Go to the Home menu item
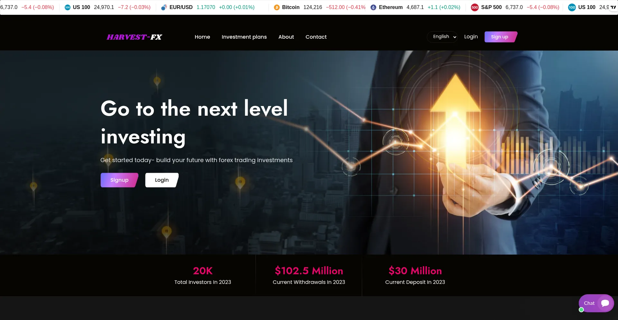 tap(202, 37)
